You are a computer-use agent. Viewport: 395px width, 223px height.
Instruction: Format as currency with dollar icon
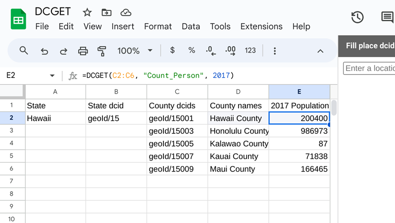point(172,50)
